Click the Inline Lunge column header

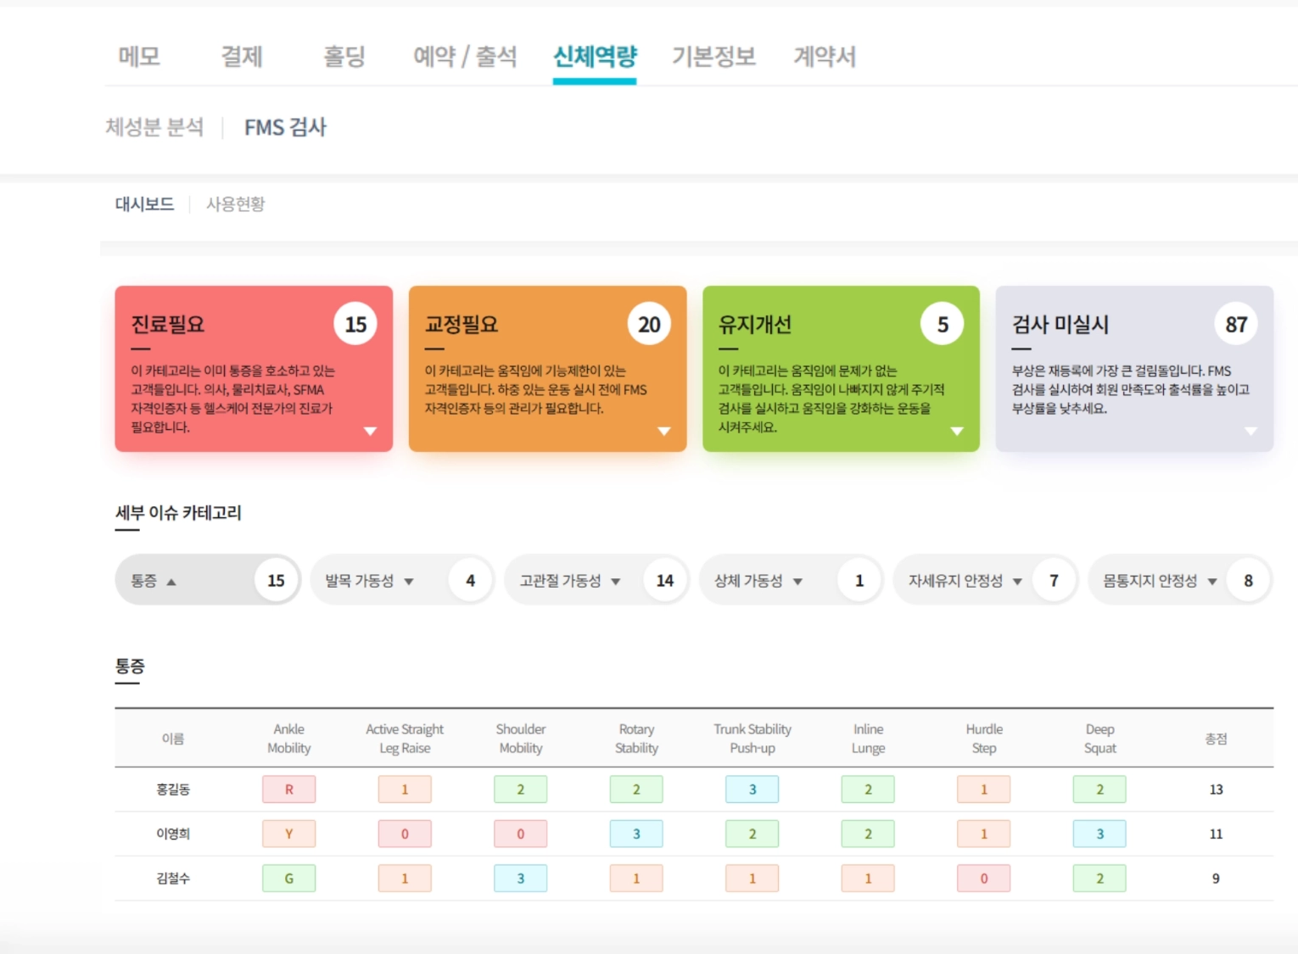868,739
